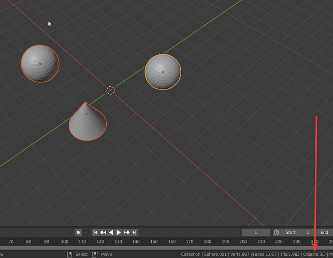Image resolution: width=333 pixels, height=258 pixels.
Task: Click the timeline horizontal scrollbar
Action: coord(167,248)
